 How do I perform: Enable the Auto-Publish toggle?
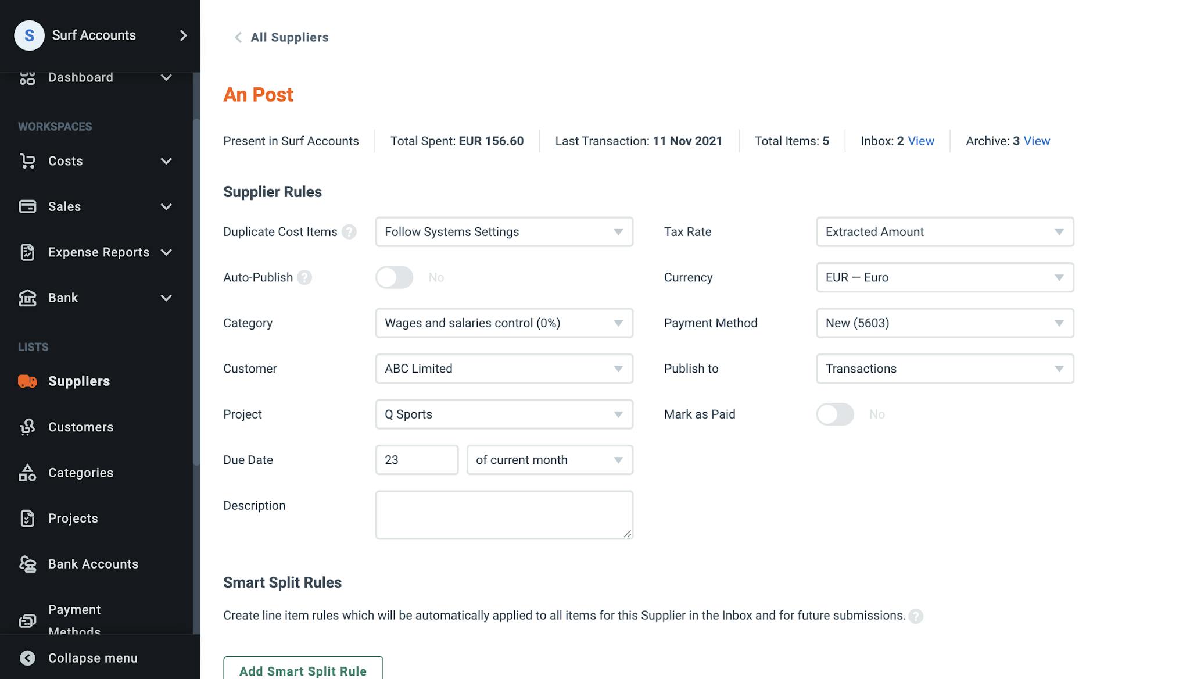(394, 277)
